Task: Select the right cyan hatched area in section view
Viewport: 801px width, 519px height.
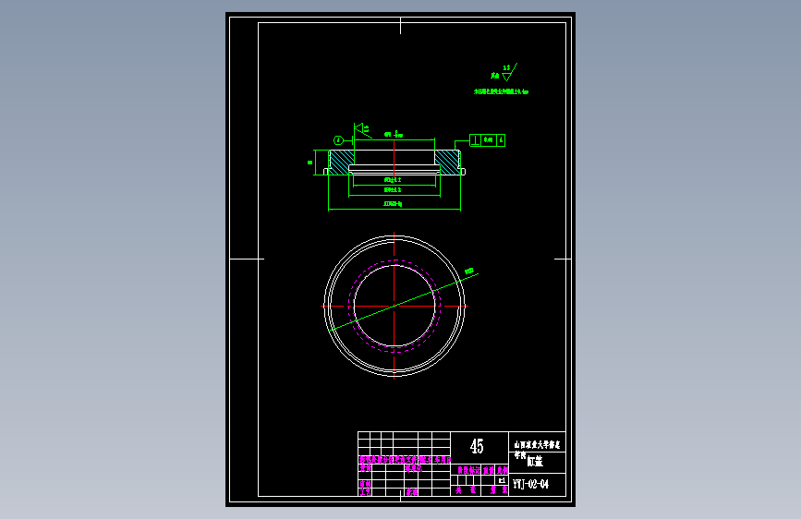Action: tap(447, 162)
